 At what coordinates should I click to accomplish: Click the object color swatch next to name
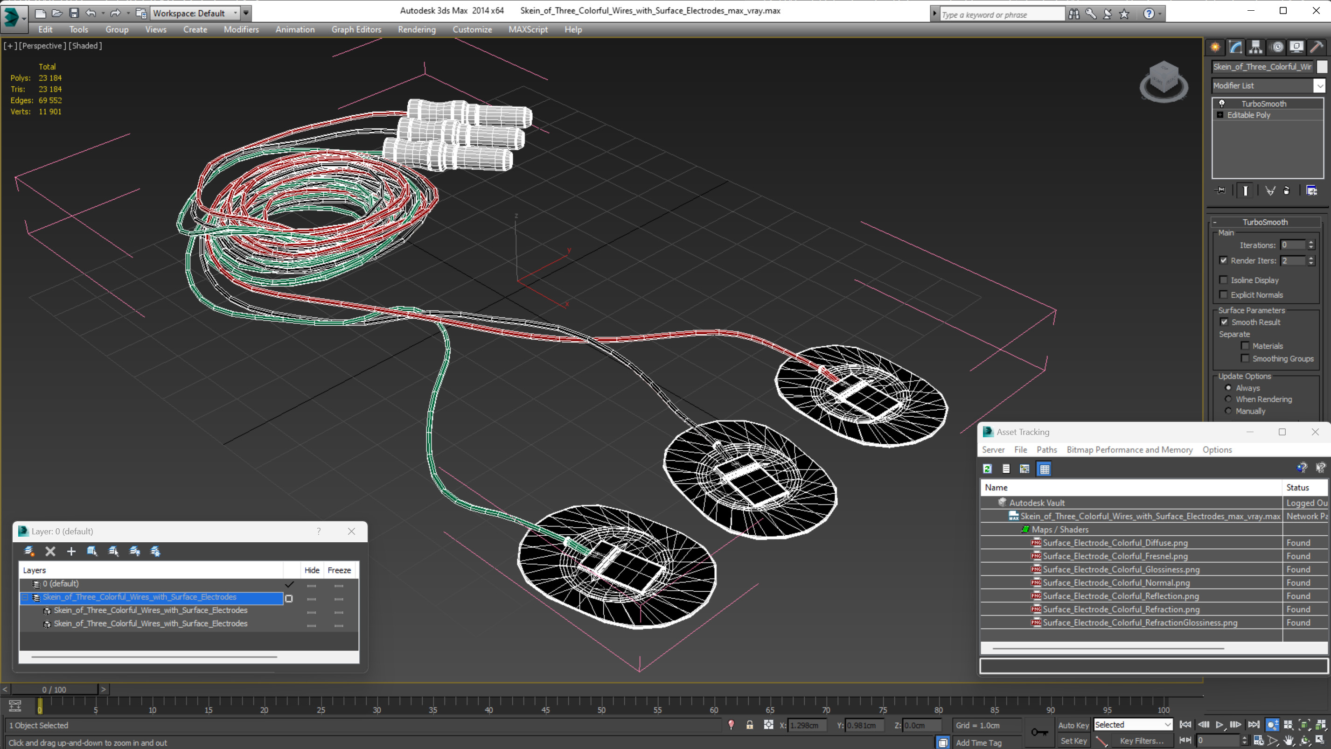pyautogui.click(x=1321, y=67)
